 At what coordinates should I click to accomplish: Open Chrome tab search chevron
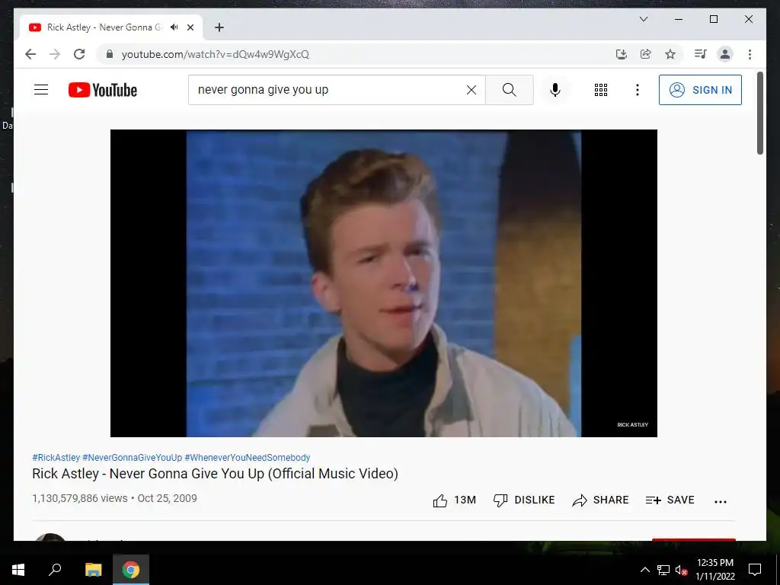(x=643, y=19)
